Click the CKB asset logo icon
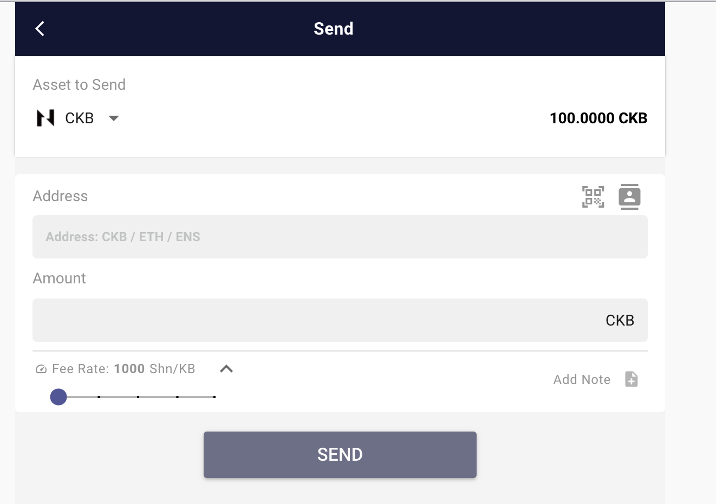This screenshot has width=716, height=504. point(45,118)
